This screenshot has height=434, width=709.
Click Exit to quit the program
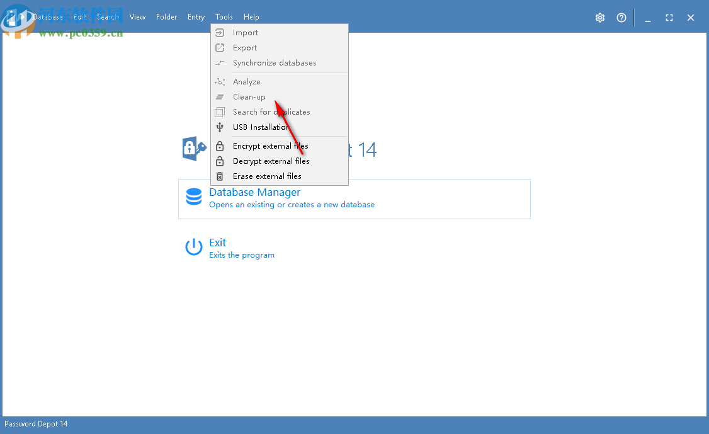217,243
